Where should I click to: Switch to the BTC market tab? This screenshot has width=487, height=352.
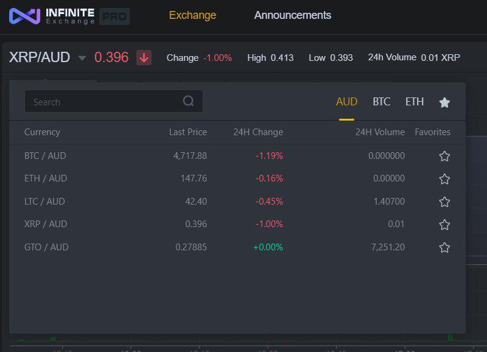pos(381,102)
